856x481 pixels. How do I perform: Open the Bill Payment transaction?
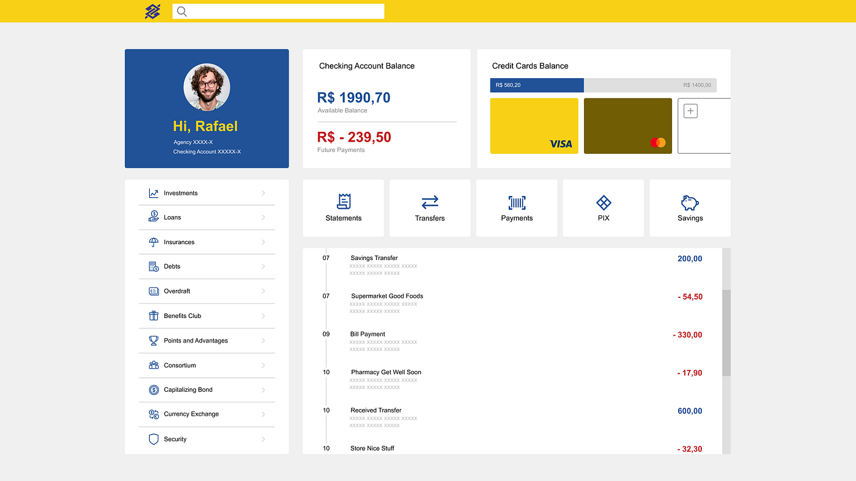coord(367,334)
